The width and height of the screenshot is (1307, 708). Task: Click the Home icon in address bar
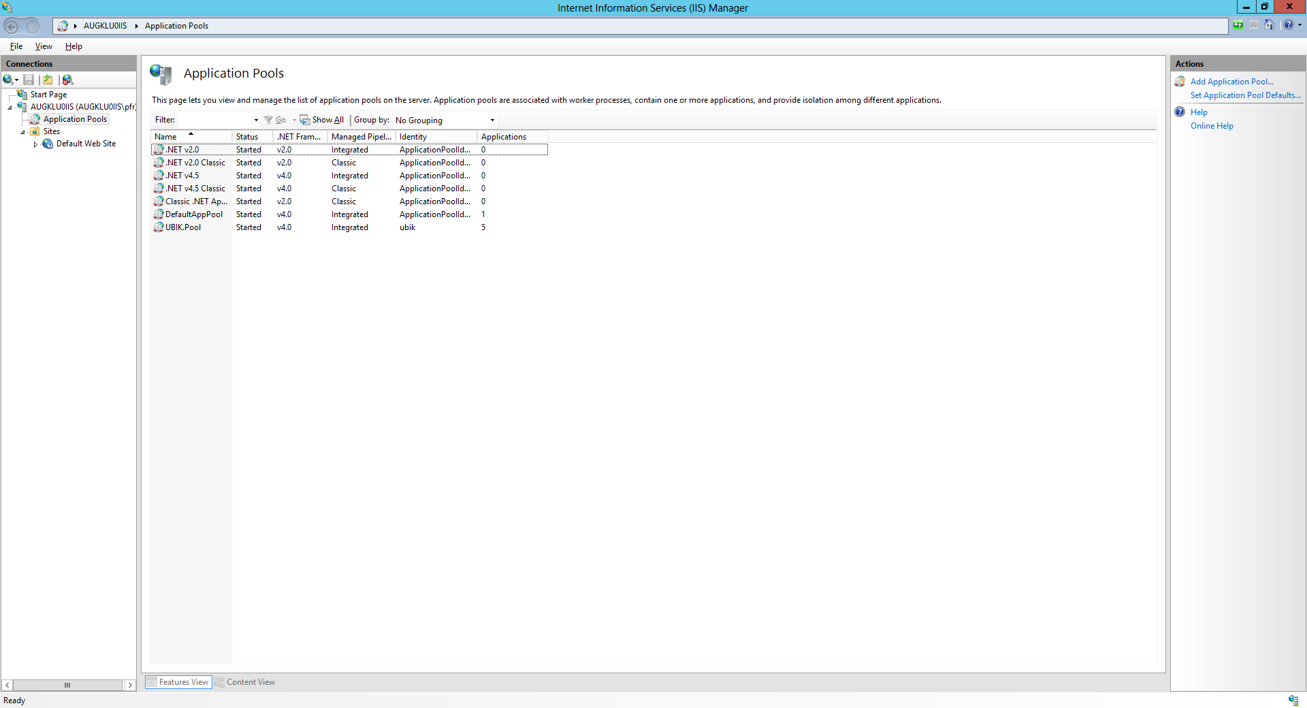pyautogui.click(x=1269, y=25)
